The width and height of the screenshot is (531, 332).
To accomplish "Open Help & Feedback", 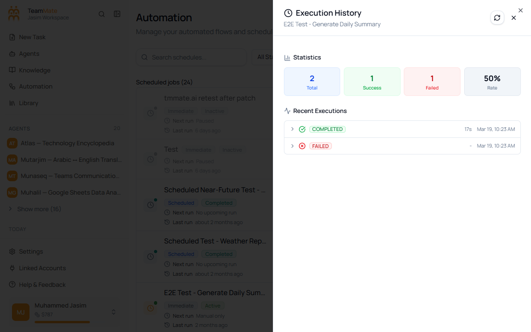I will tap(65, 285).
